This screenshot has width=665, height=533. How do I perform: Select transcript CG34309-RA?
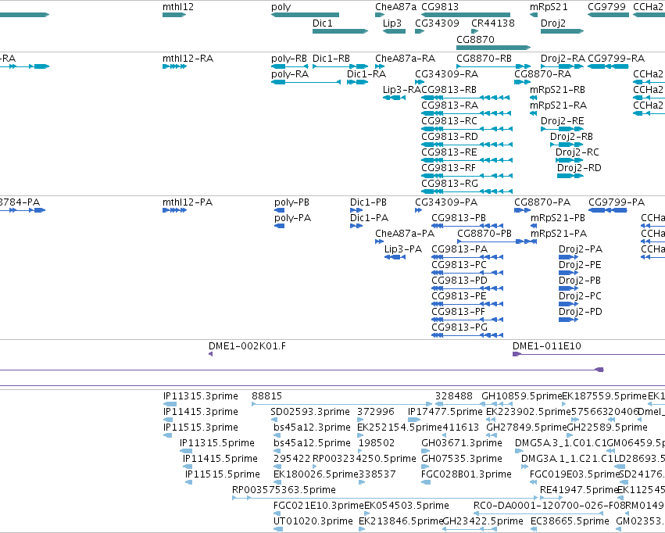click(x=446, y=74)
